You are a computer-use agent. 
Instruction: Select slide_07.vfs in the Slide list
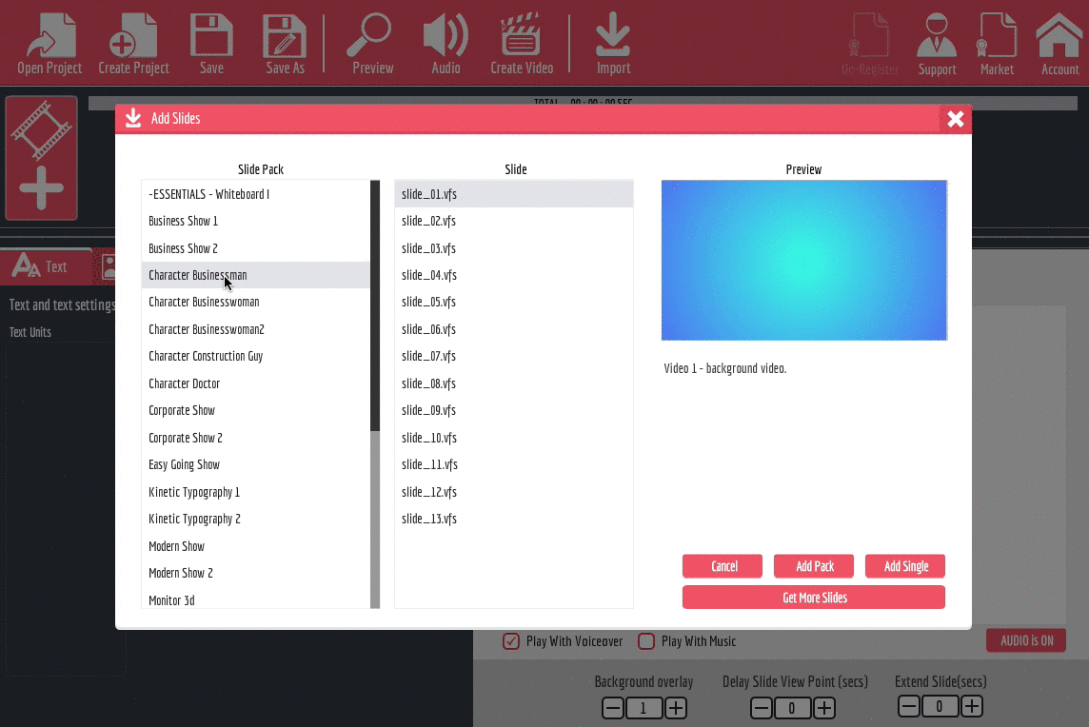pyautogui.click(x=514, y=356)
